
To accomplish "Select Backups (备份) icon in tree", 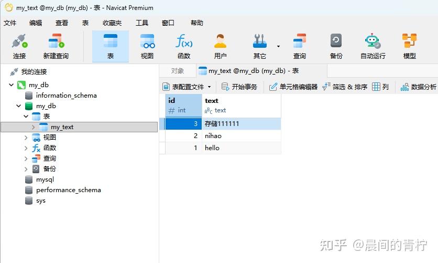I will pyautogui.click(x=36, y=169).
